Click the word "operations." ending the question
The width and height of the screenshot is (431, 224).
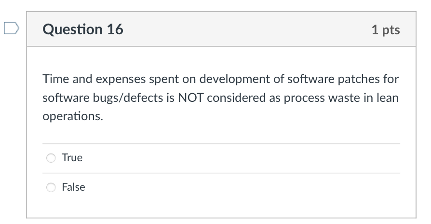click(x=73, y=116)
